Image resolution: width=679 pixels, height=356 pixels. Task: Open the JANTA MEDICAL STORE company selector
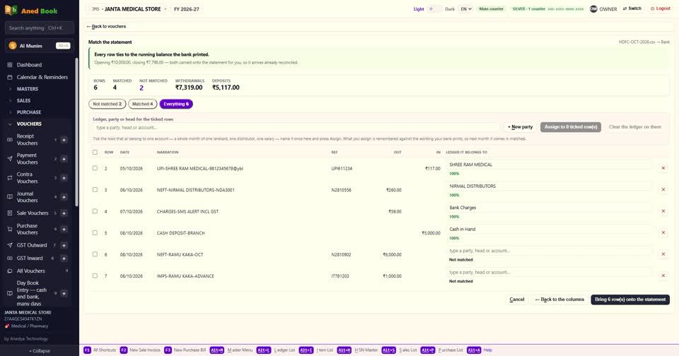coord(129,8)
